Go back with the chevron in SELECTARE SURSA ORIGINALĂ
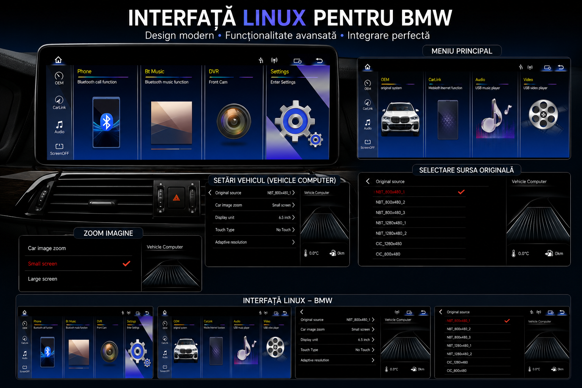 (368, 181)
